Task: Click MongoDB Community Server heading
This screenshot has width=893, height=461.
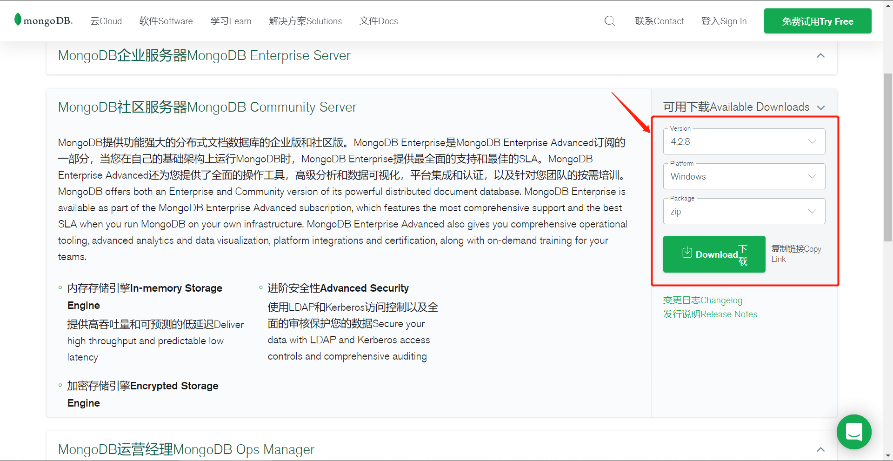Action: point(207,107)
